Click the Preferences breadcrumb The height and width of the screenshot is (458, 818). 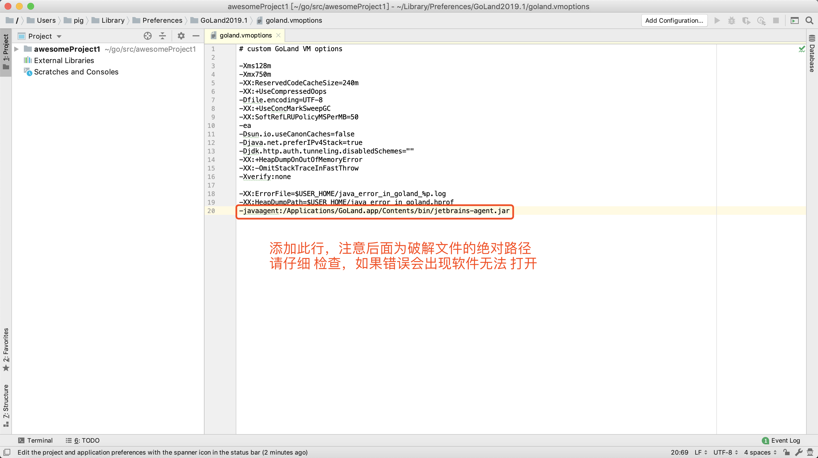[158, 20]
